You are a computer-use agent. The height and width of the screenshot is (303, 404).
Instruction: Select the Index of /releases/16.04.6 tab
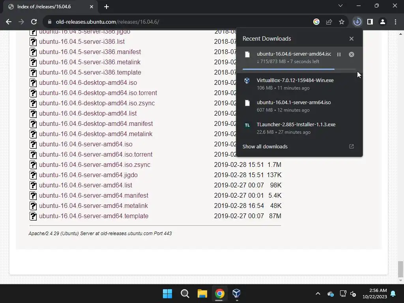pyautogui.click(x=50, y=7)
